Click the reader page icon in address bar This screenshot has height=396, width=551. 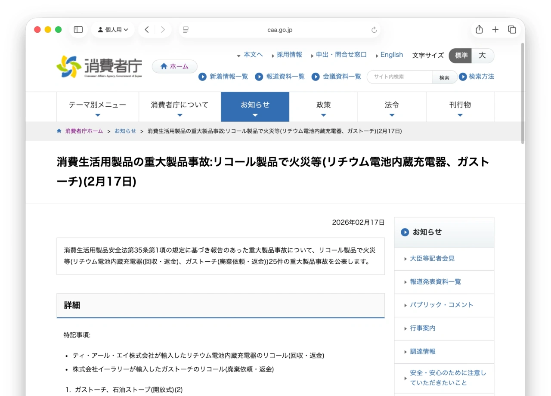(x=186, y=30)
